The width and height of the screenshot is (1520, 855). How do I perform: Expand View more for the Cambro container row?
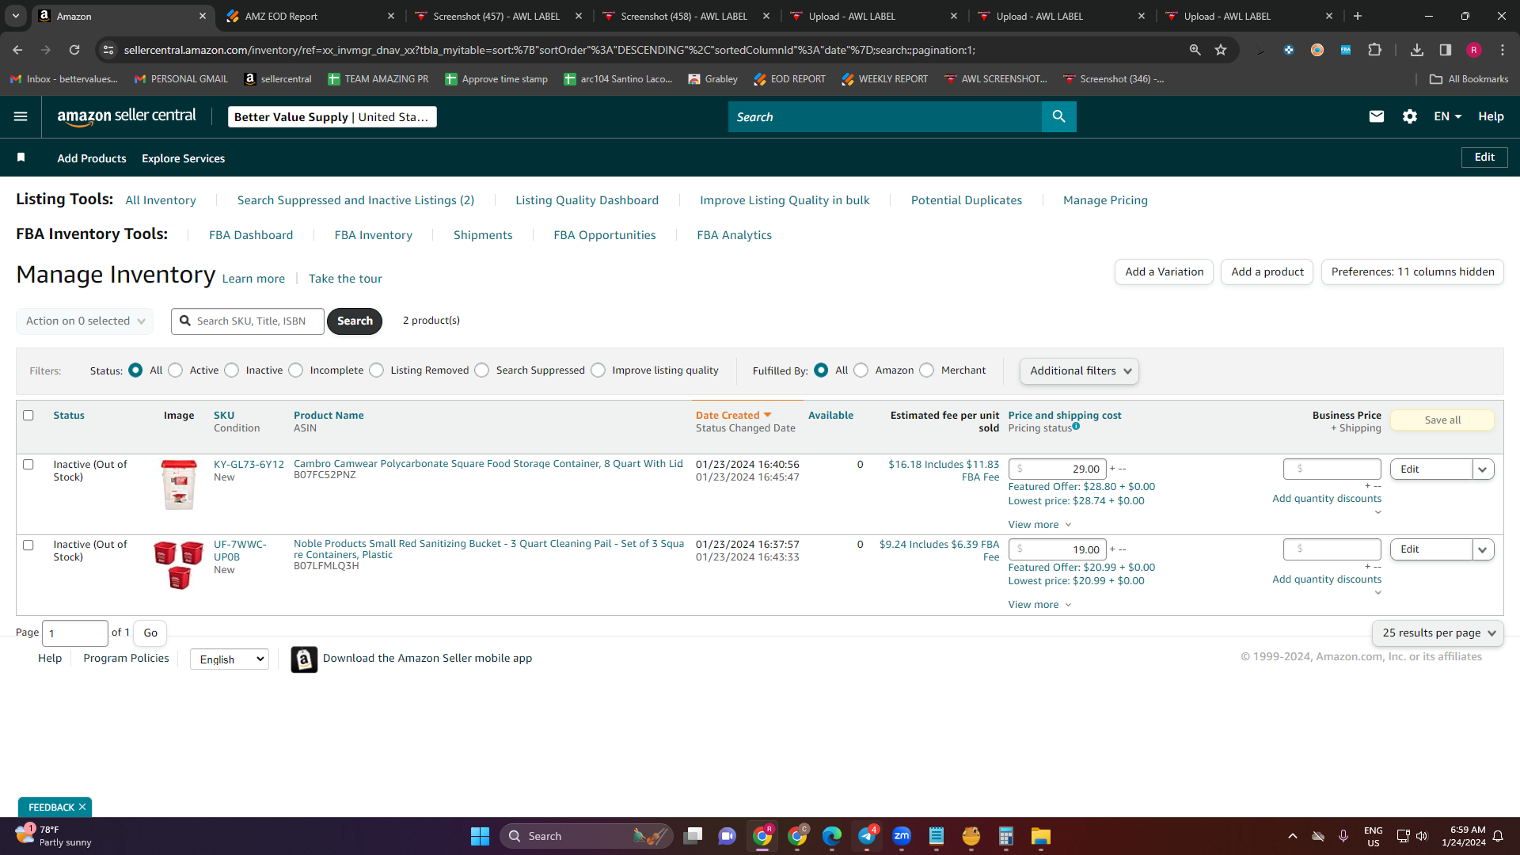(1039, 525)
